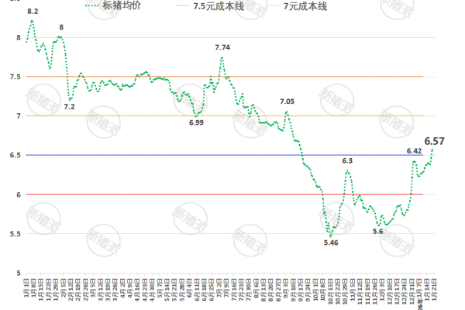Click the first x-axis date label 1月1日

tap(27, 291)
